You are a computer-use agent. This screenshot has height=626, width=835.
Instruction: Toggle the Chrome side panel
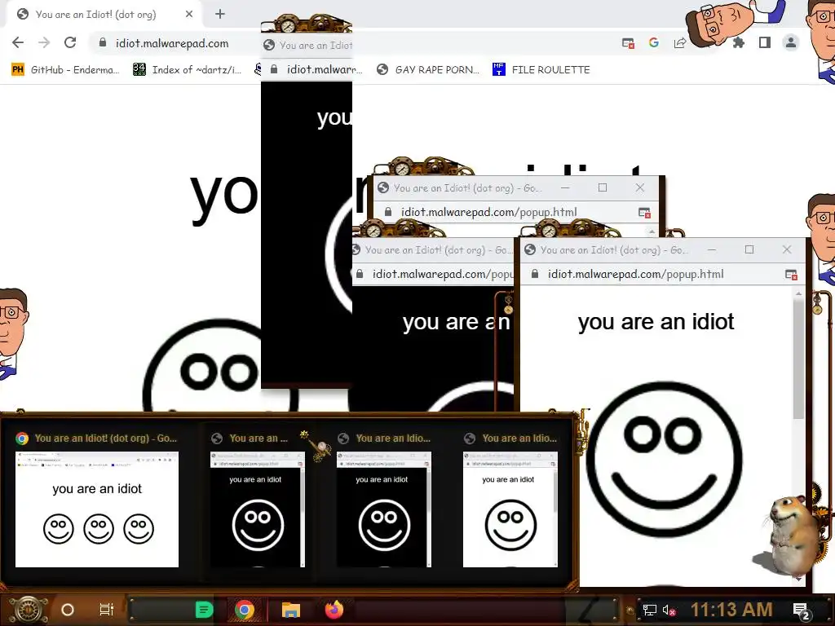click(765, 42)
